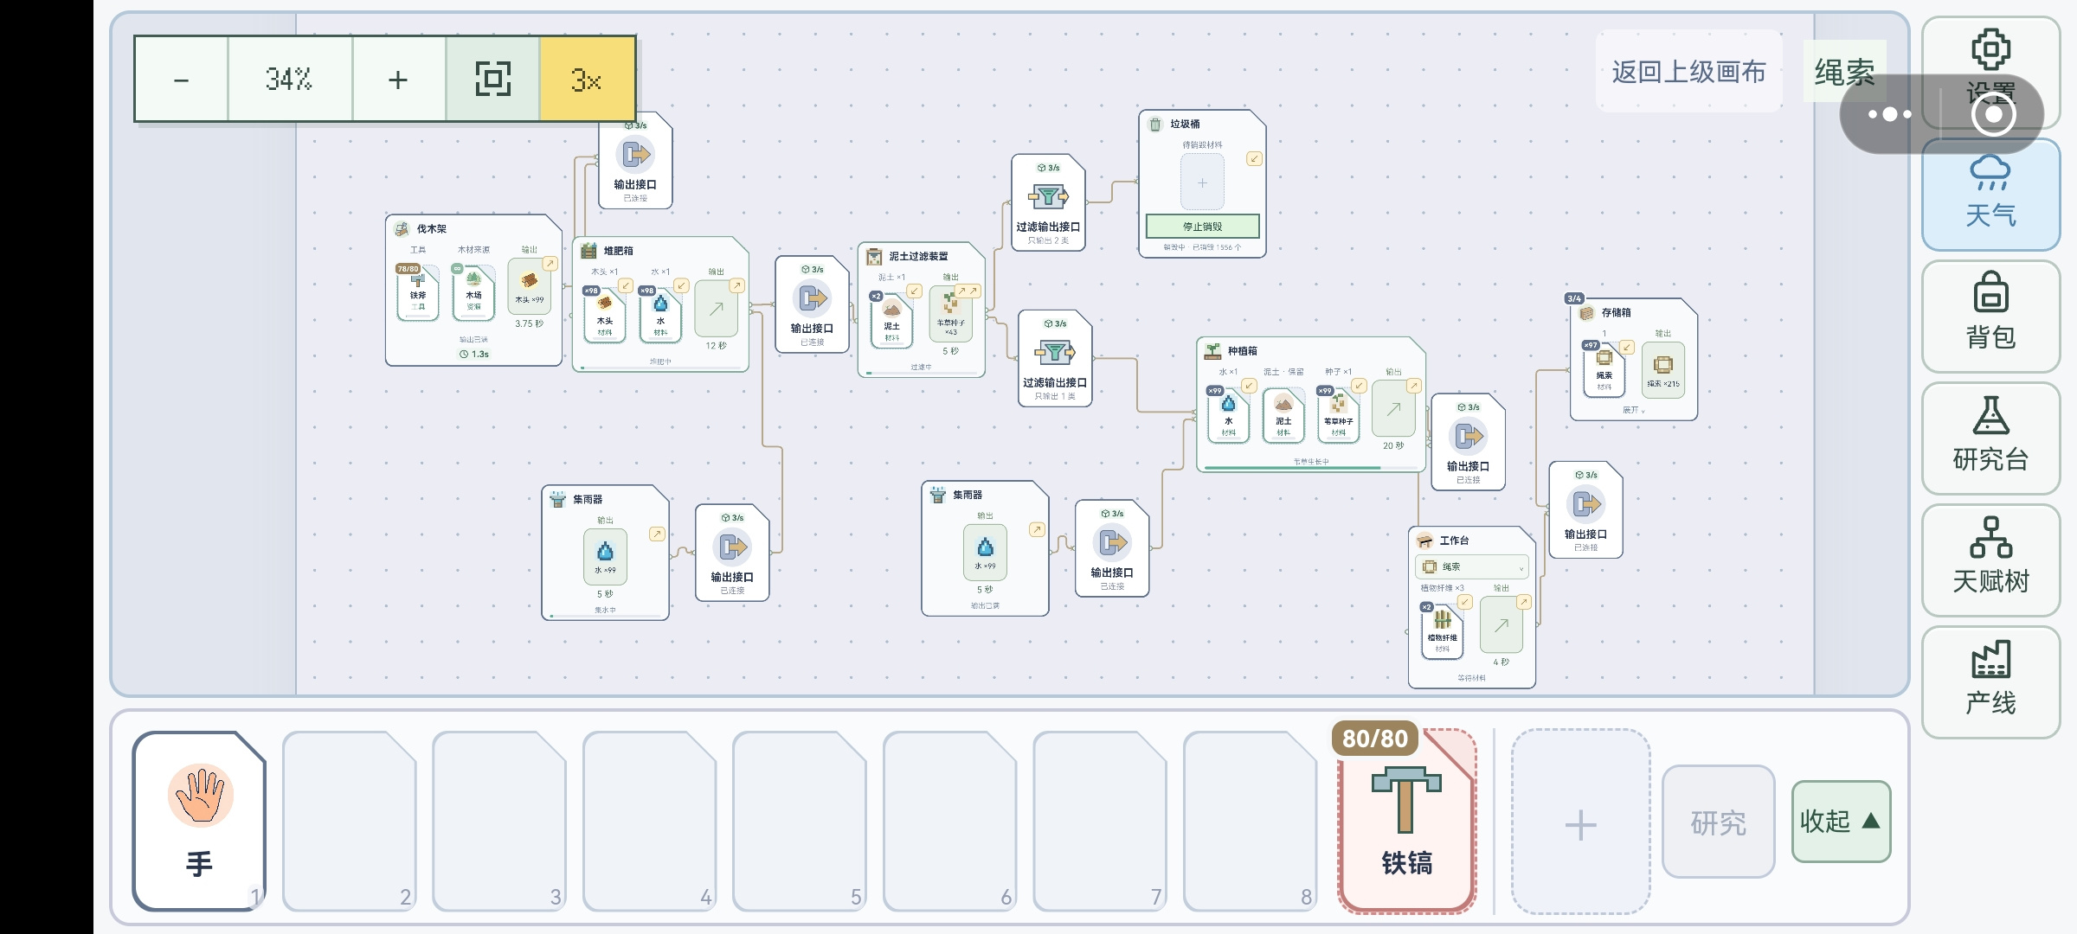
Task: Expand 存储箱 with 展开 chevron
Action: pos(1634,411)
